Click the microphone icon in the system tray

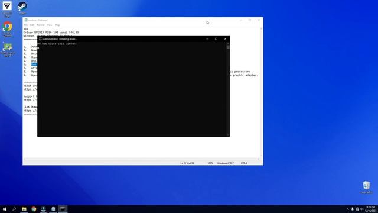pyautogui.click(x=353, y=209)
